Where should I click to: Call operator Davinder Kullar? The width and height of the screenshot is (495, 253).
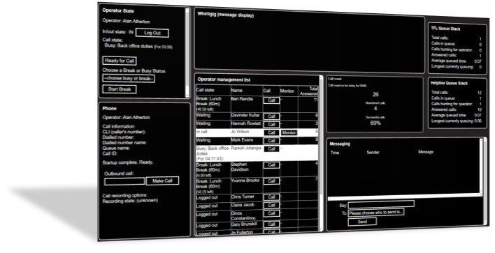tap(271, 116)
